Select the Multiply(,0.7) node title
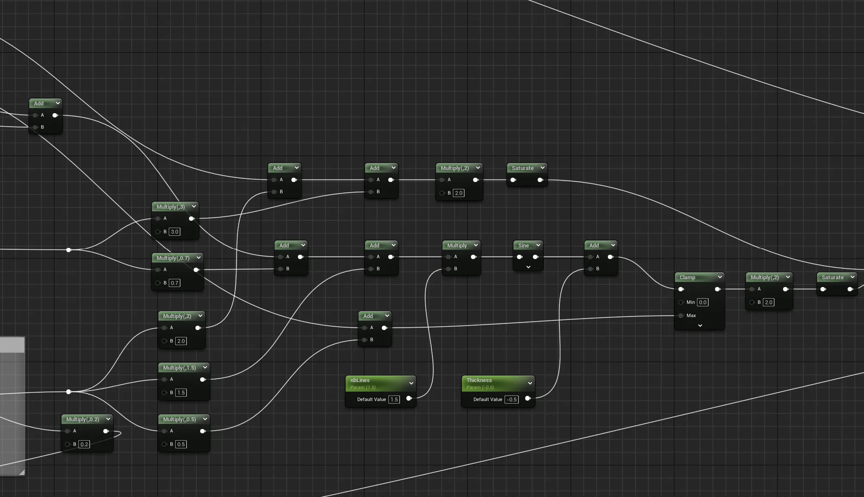The width and height of the screenshot is (864, 497). tap(173, 258)
